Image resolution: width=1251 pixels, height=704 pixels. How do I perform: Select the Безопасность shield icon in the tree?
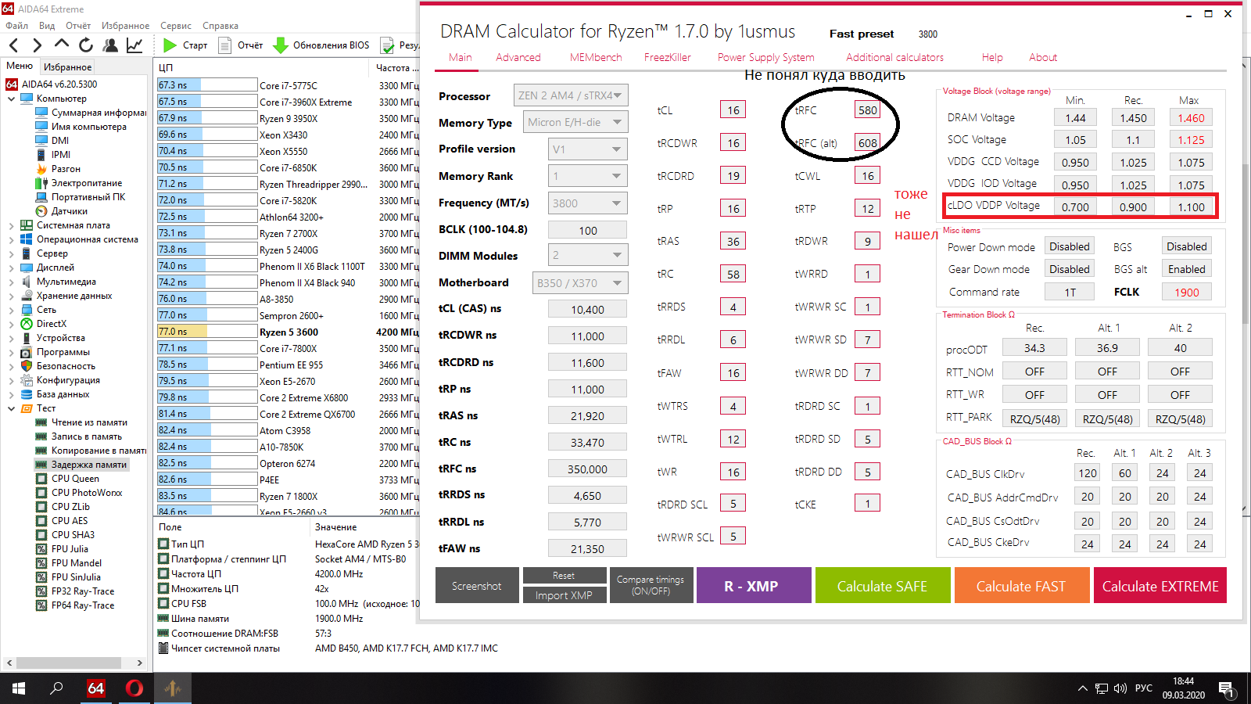point(27,366)
